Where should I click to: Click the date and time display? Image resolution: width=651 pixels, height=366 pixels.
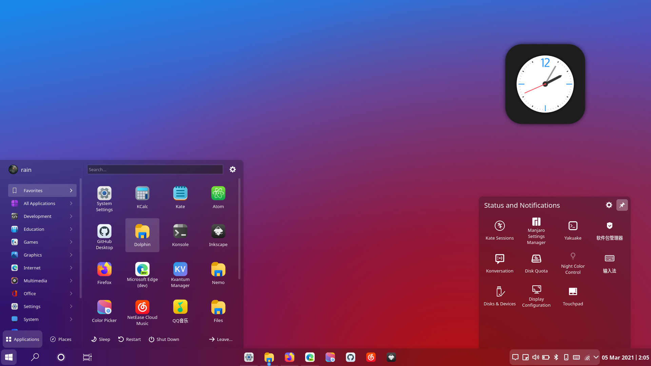(625, 357)
